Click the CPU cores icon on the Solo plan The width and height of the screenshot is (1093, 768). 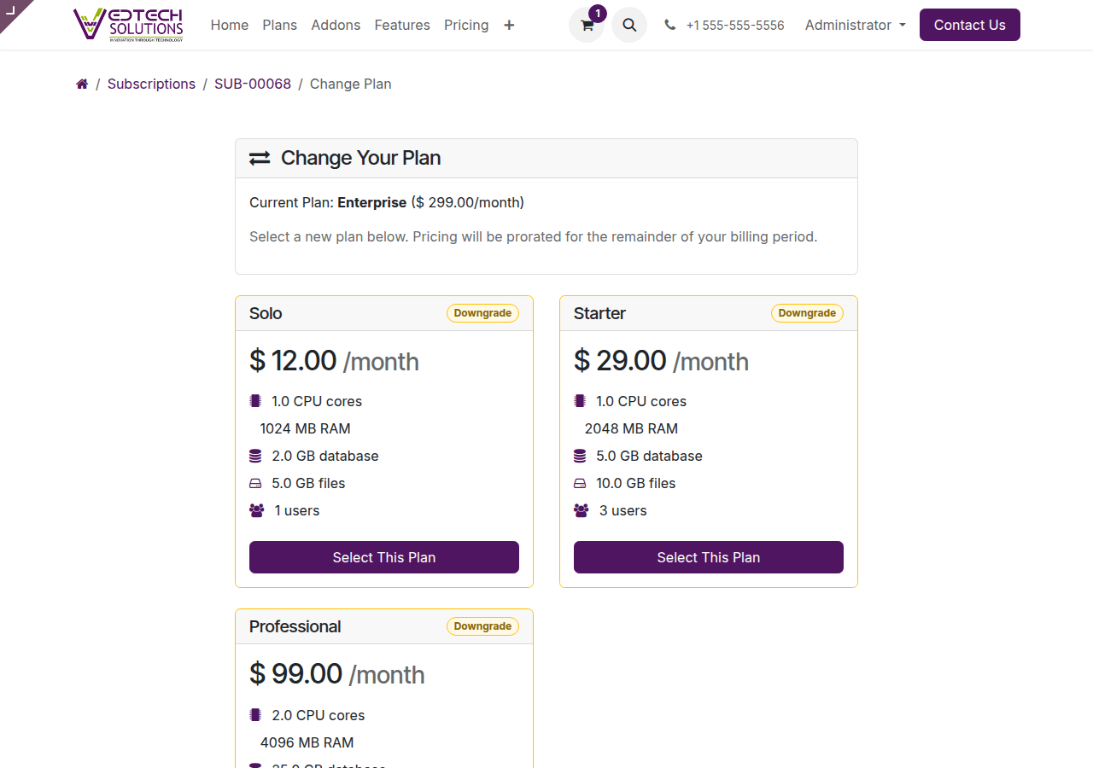255,400
